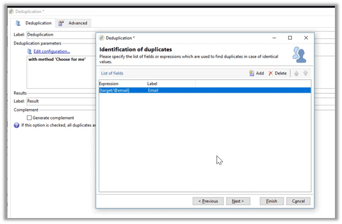This screenshot has height=224, width=342.
Task: Click the help question mark icon
Action: pyautogui.click(x=16, y=125)
